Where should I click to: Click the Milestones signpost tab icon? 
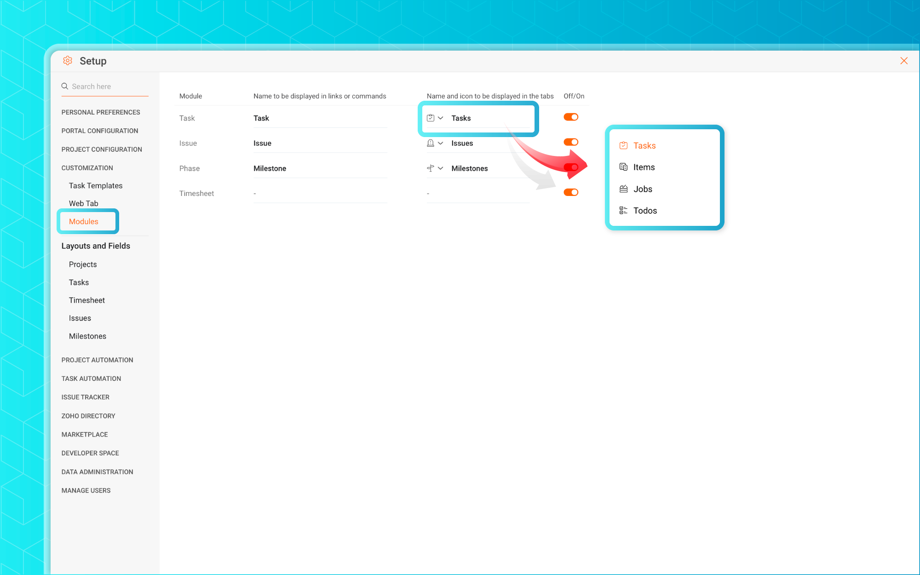[x=431, y=168]
